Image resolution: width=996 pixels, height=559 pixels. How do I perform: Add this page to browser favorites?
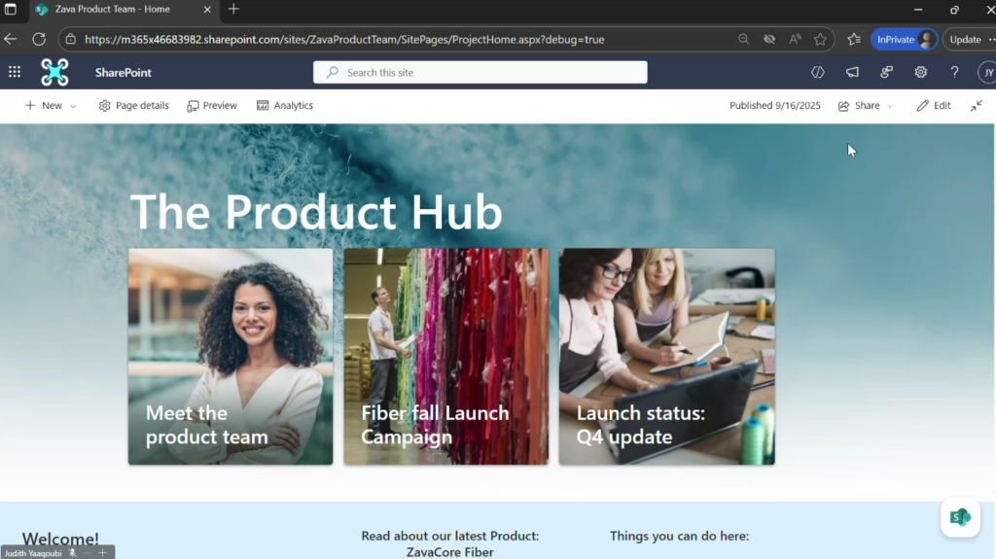point(820,40)
